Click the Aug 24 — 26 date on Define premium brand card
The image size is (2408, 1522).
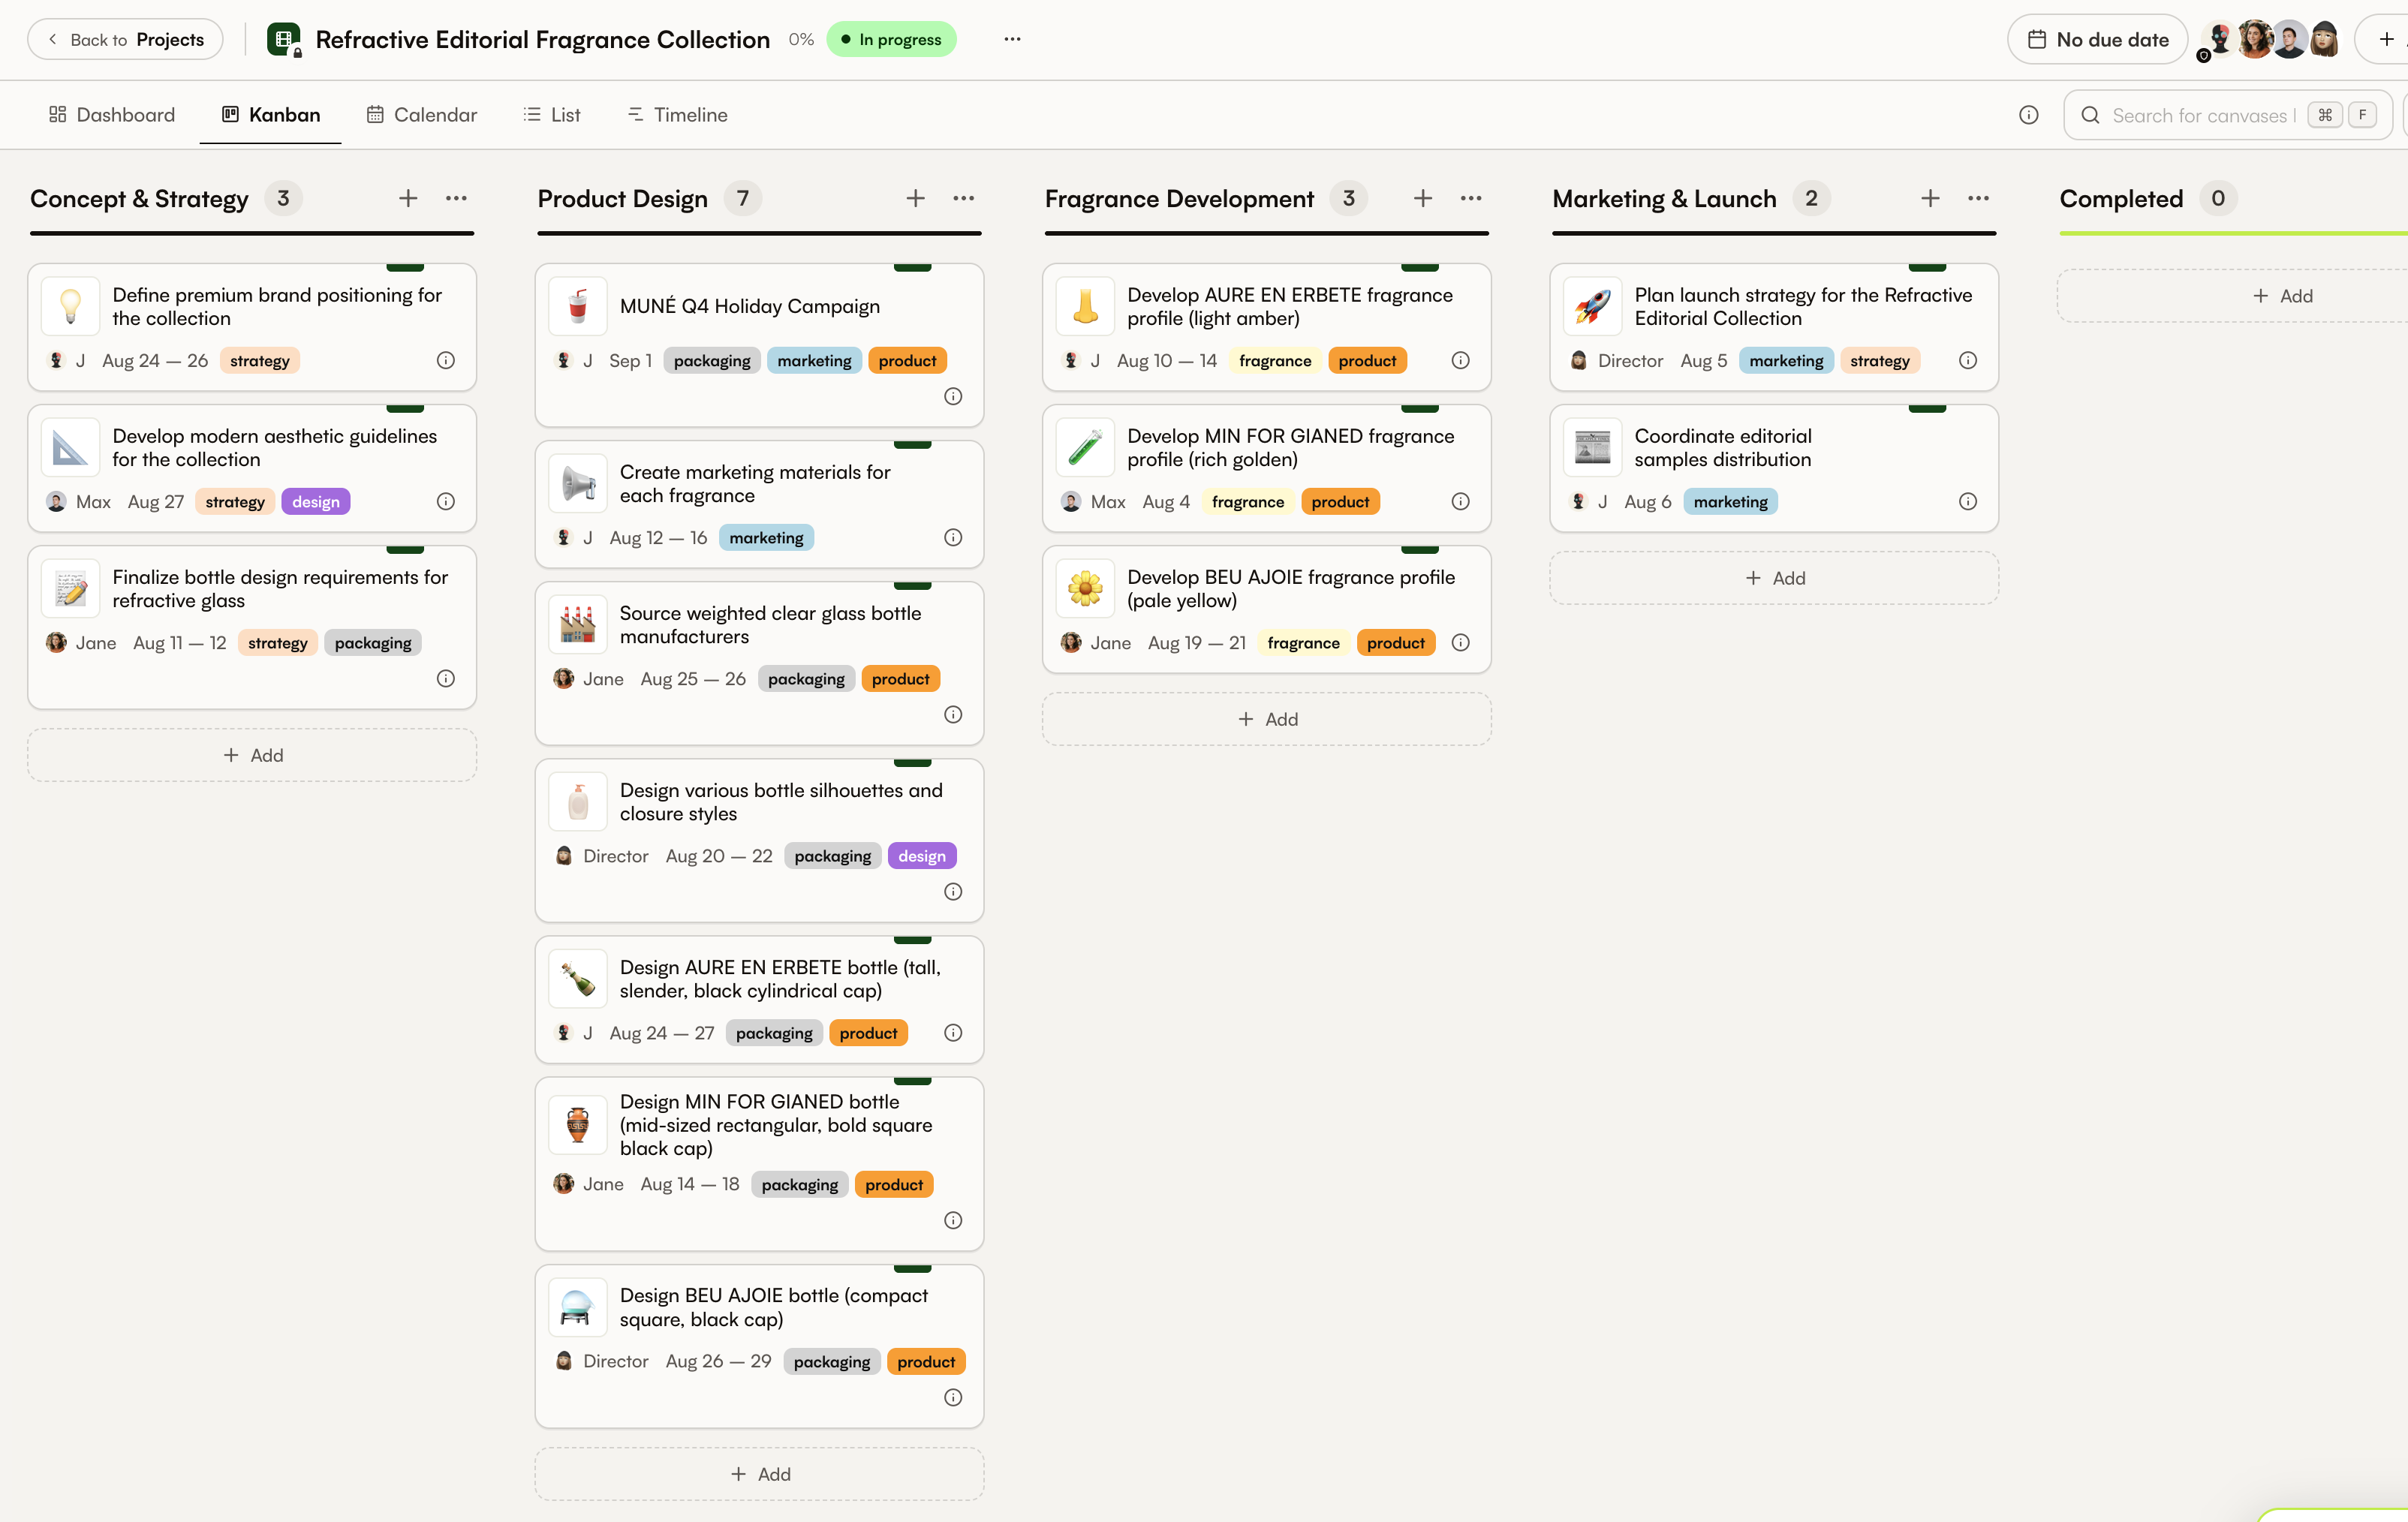(x=155, y=360)
